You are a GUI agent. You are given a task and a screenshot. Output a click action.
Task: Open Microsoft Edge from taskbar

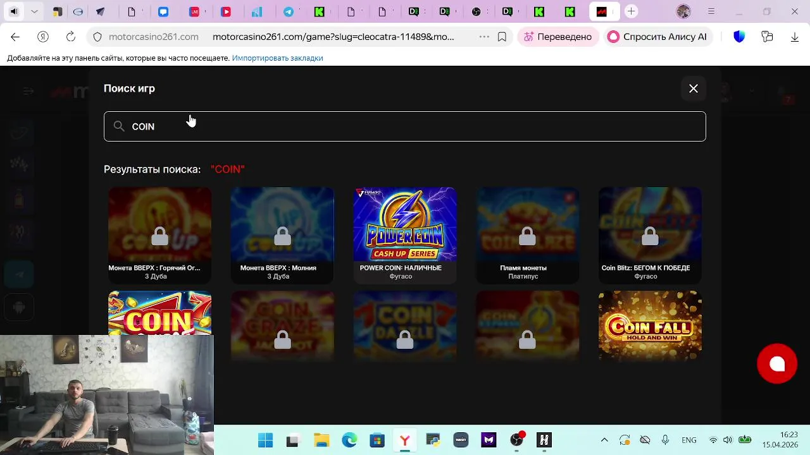click(349, 440)
